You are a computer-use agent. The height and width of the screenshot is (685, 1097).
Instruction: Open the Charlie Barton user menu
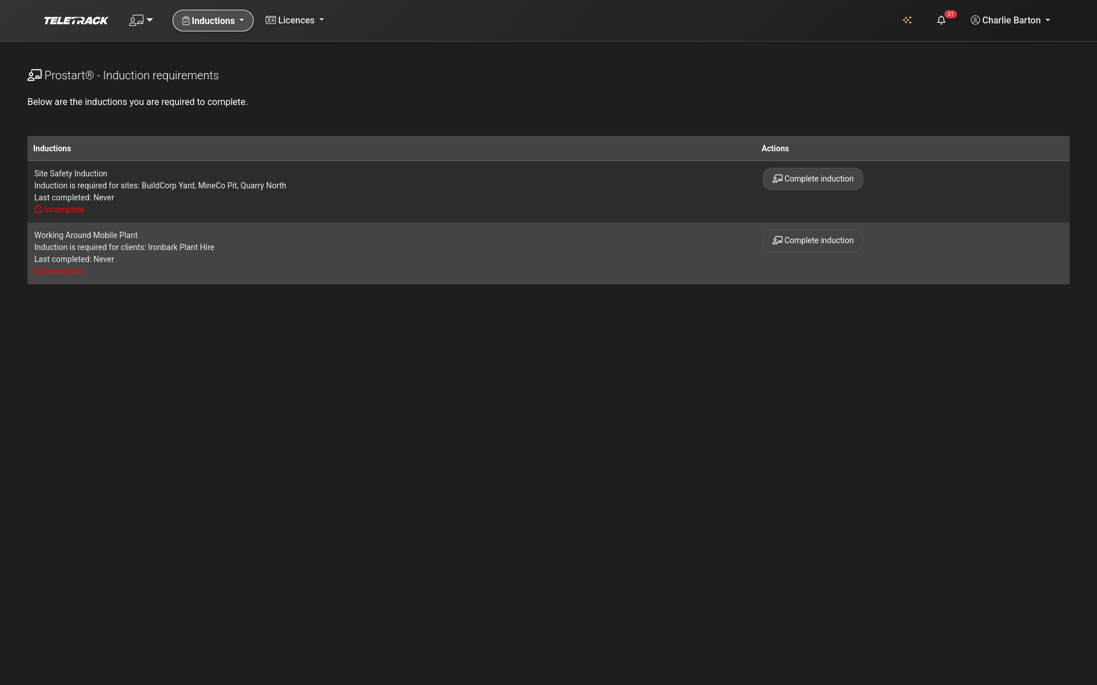tap(1010, 20)
